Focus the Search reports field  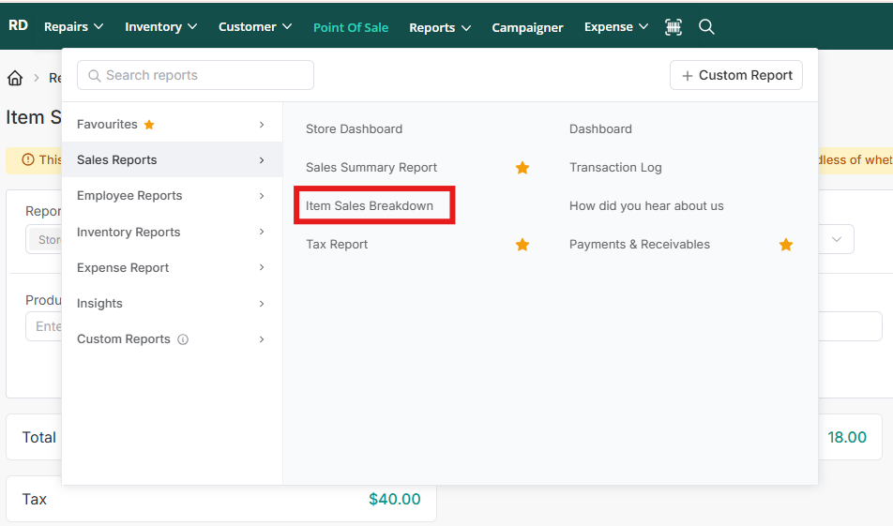(x=195, y=75)
